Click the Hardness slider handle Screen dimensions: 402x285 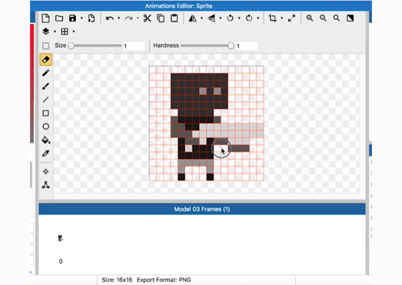231,46
